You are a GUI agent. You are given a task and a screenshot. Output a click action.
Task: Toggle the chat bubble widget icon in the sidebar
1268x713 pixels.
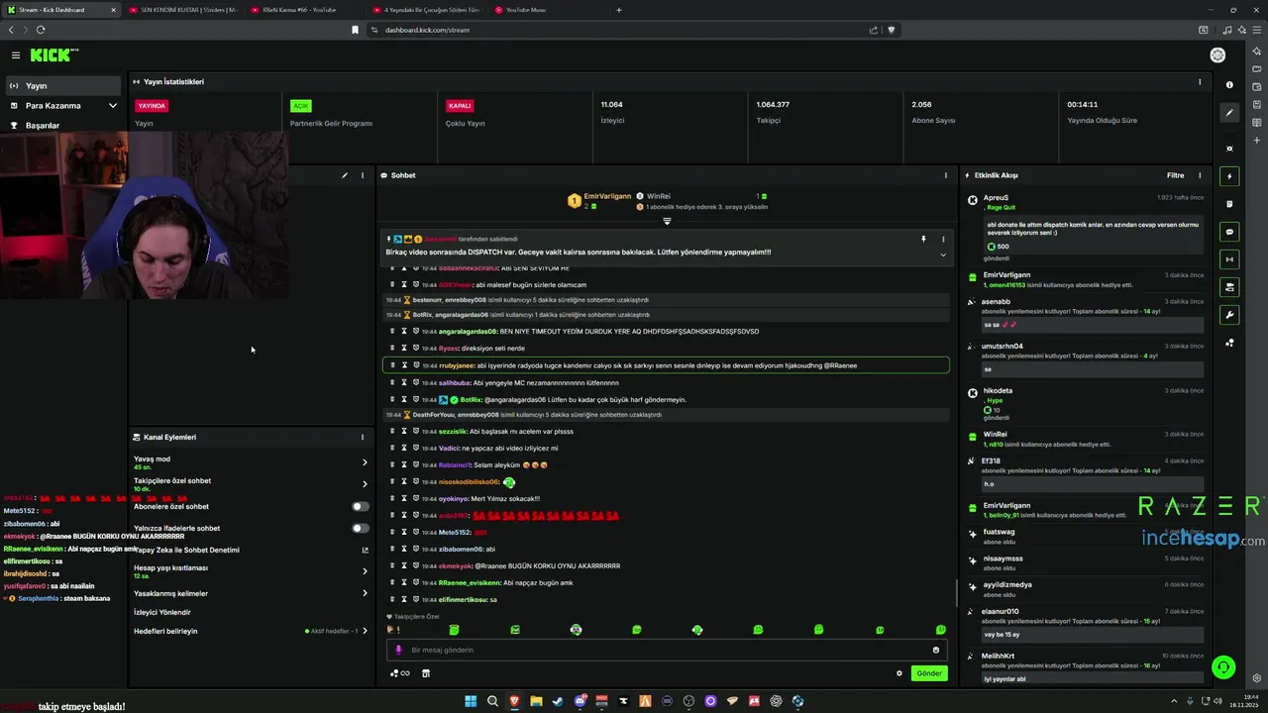1229,232
